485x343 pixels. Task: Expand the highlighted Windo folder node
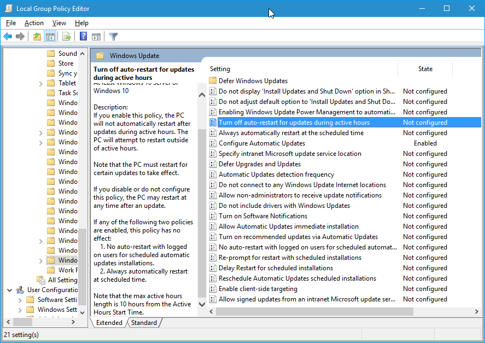click(x=41, y=260)
